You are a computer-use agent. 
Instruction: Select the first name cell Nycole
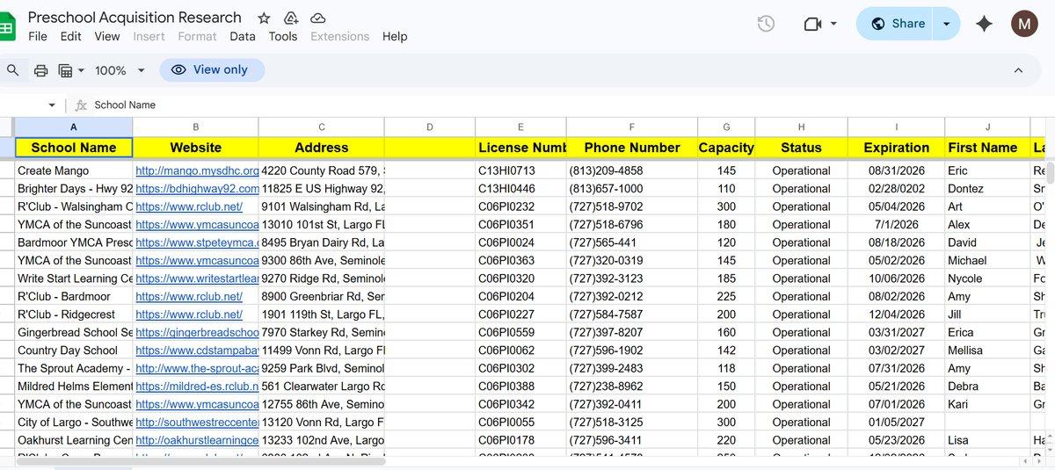987,278
